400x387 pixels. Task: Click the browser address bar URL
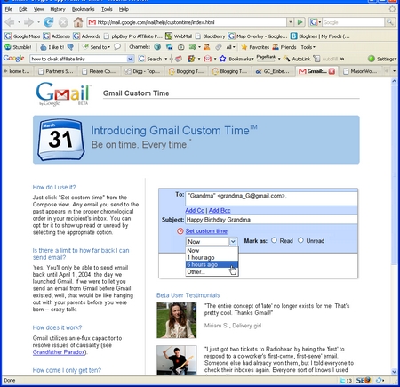187,22
